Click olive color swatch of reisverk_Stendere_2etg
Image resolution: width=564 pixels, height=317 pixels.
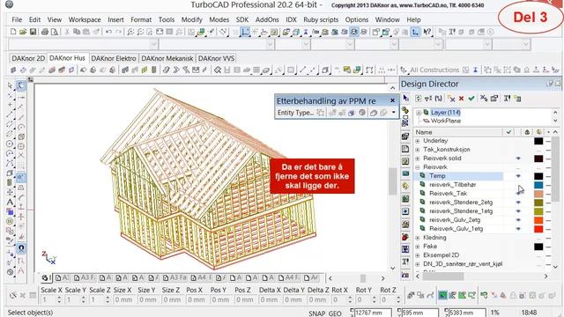pyautogui.click(x=538, y=203)
